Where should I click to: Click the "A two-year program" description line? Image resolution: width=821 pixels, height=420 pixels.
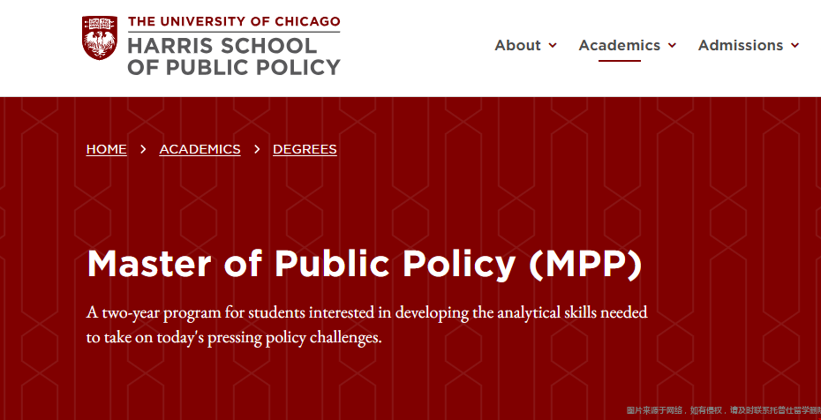[x=367, y=312]
